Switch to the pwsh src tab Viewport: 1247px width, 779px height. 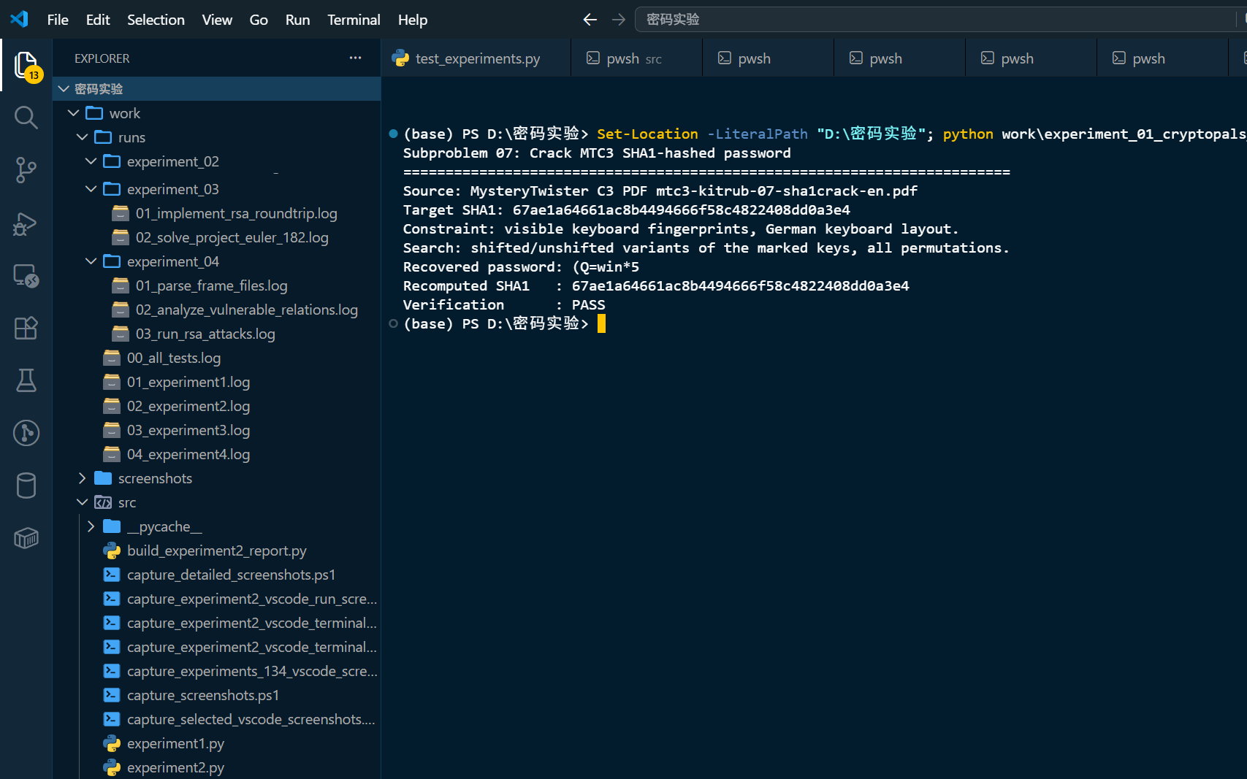[636, 58]
